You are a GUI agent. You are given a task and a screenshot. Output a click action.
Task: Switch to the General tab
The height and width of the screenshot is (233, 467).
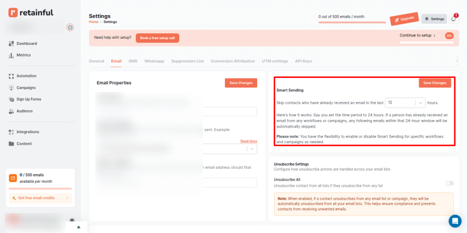click(97, 61)
